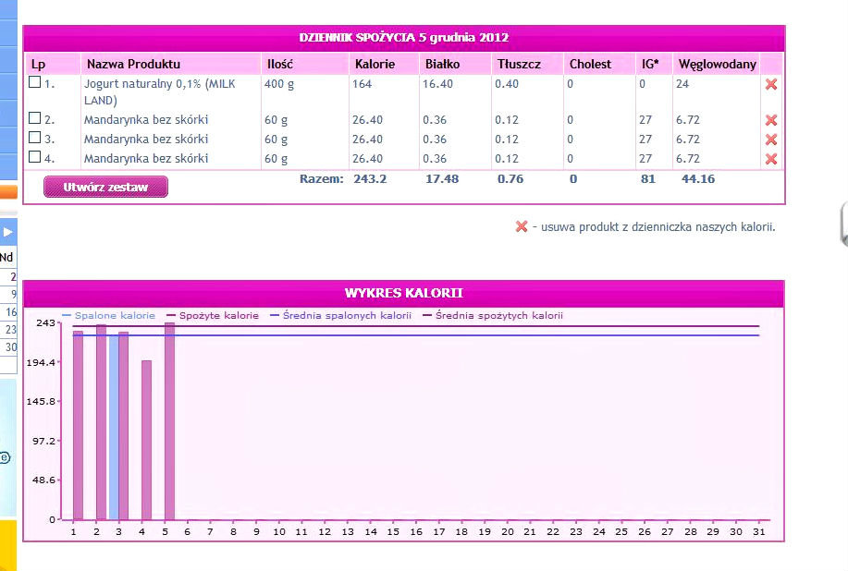Click x-axis label 15 on chart
This screenshot has height=571, width=848.
(x=393, y=531)
